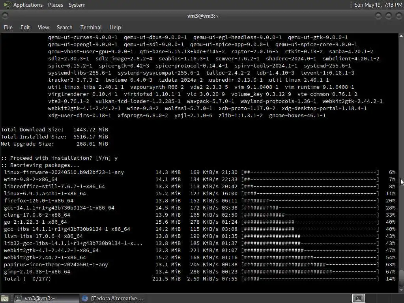Click the papirus-icon-theme-20240501-1-any row

tap(199, 265)
